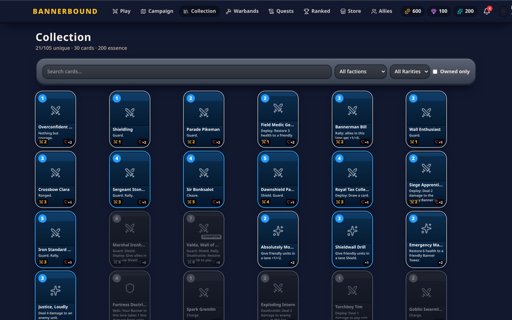Focus the Search cards input field
This screenshot has height=320, width=512.
tap(187, 72)
